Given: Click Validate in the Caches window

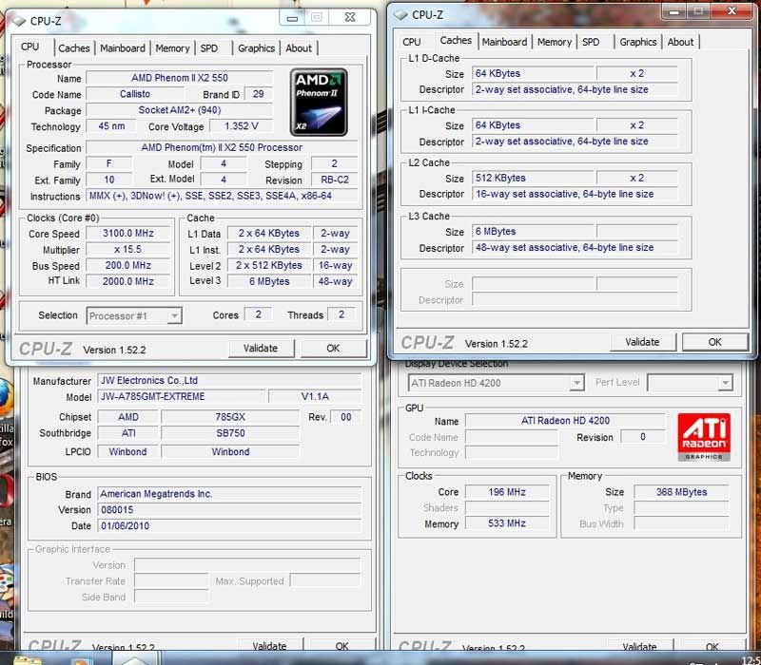Looking at the screenshot, I should [x=642, y=342].
